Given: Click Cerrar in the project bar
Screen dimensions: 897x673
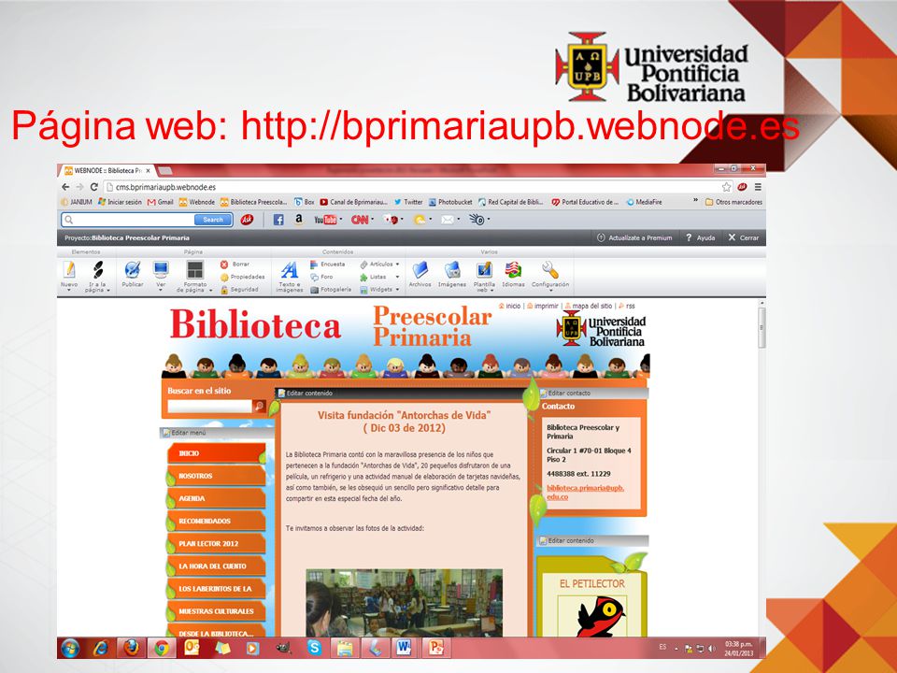Looking at the screenshot, I should [x=743, y=238].
